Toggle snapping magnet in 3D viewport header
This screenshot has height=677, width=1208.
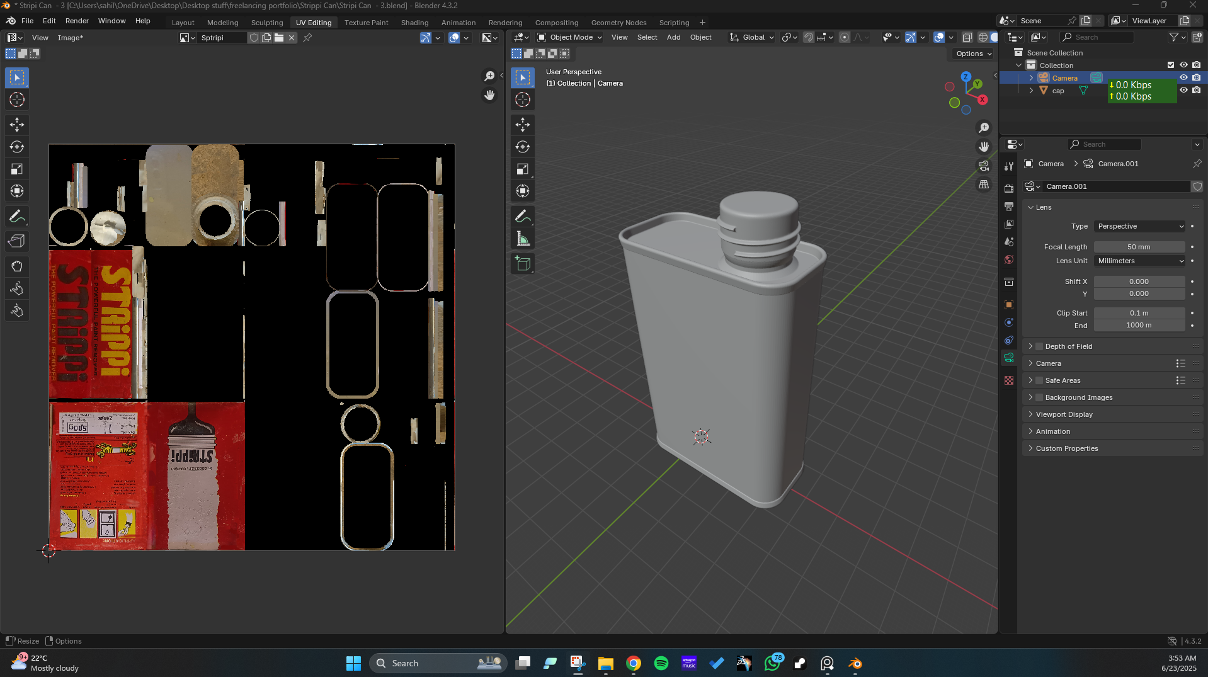tap(809, 37)
